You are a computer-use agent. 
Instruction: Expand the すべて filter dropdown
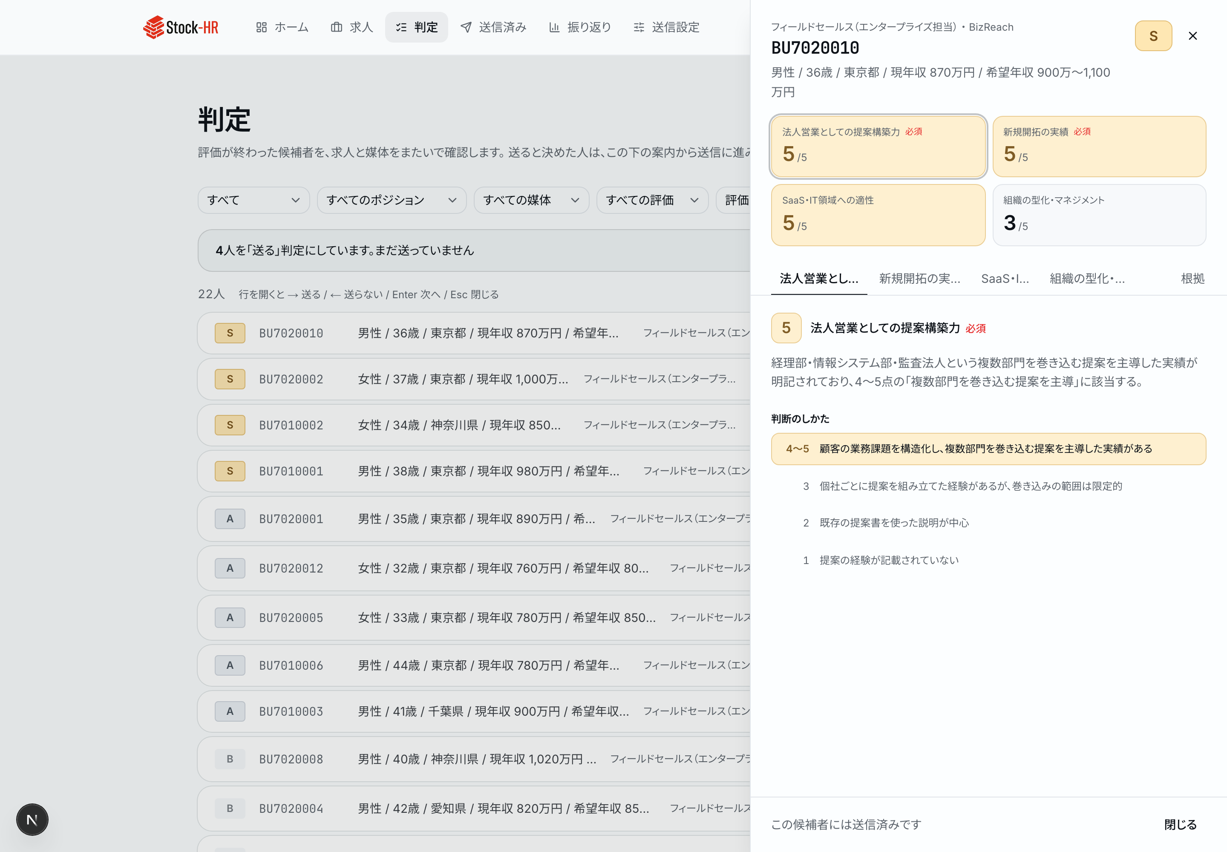click(x=253, y=200)
